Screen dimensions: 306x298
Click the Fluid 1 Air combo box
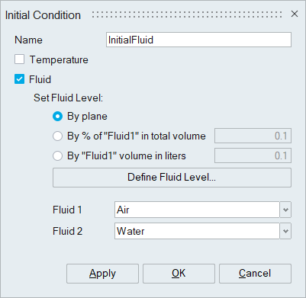click(197, 210)
